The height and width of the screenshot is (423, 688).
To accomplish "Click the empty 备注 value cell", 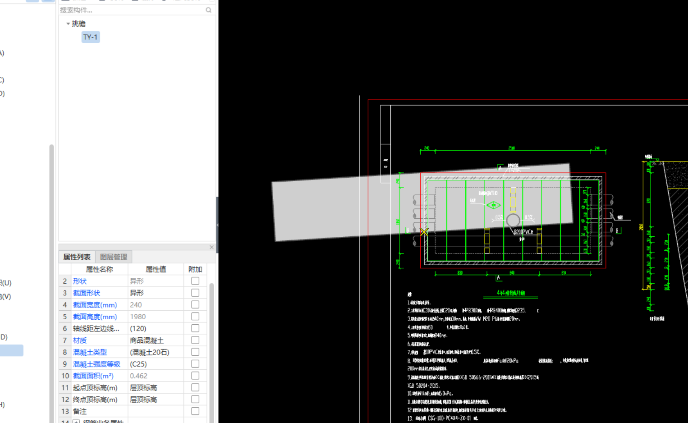I will (156, 411).
